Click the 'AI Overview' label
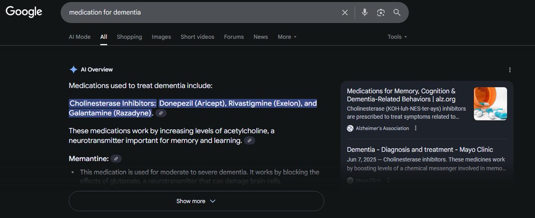Screen dimensions: 535x218 (97, 69)
